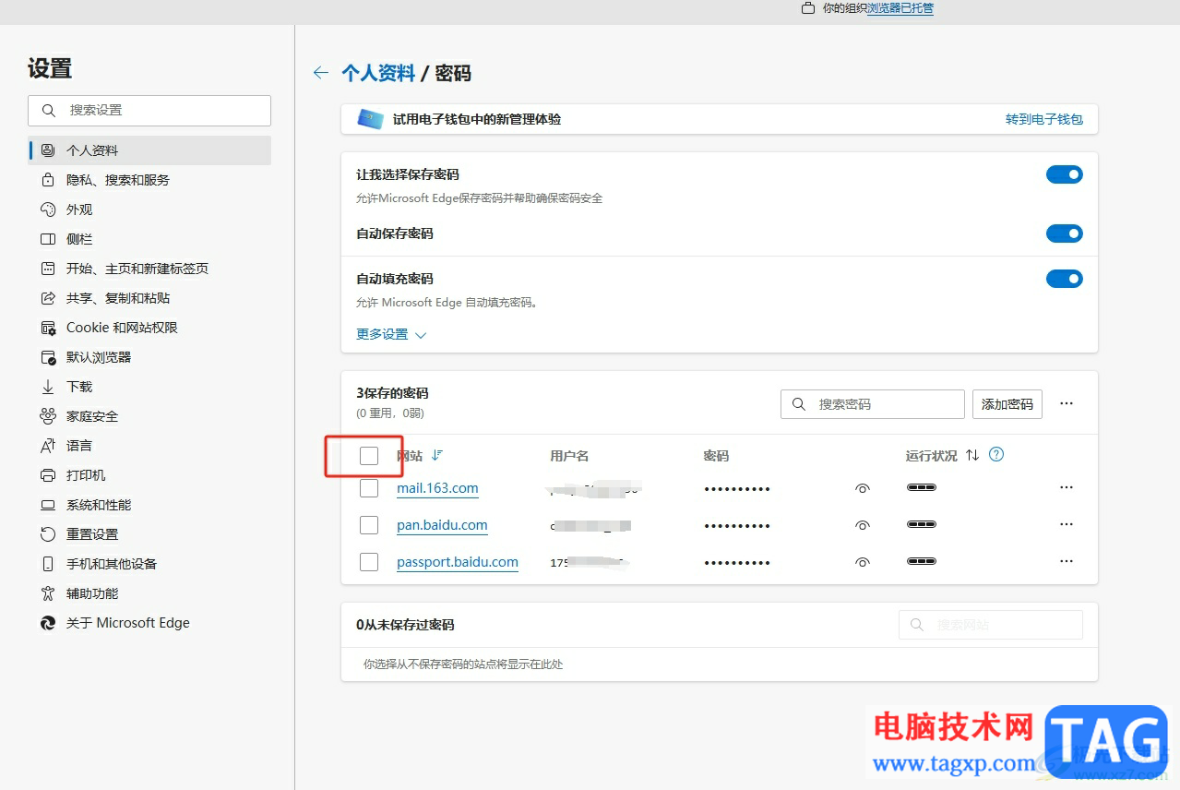
Task: Click the 搜索密码 search field
Action: tap(873, 404)
